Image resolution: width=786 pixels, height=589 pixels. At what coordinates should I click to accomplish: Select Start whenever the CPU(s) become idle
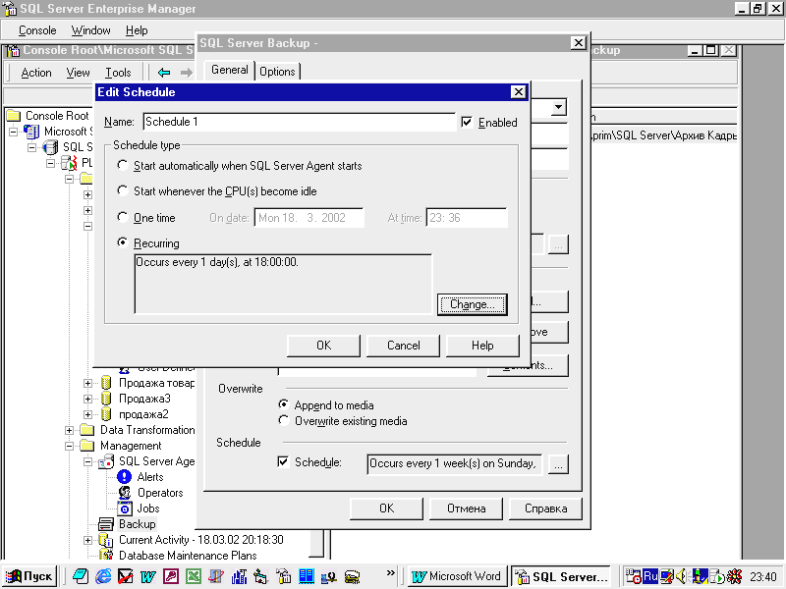tap(122, 190)
